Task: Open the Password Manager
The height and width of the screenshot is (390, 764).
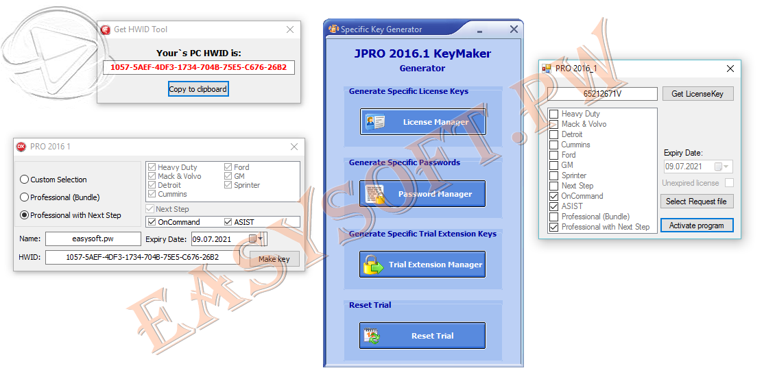Action: coord(422,194)
